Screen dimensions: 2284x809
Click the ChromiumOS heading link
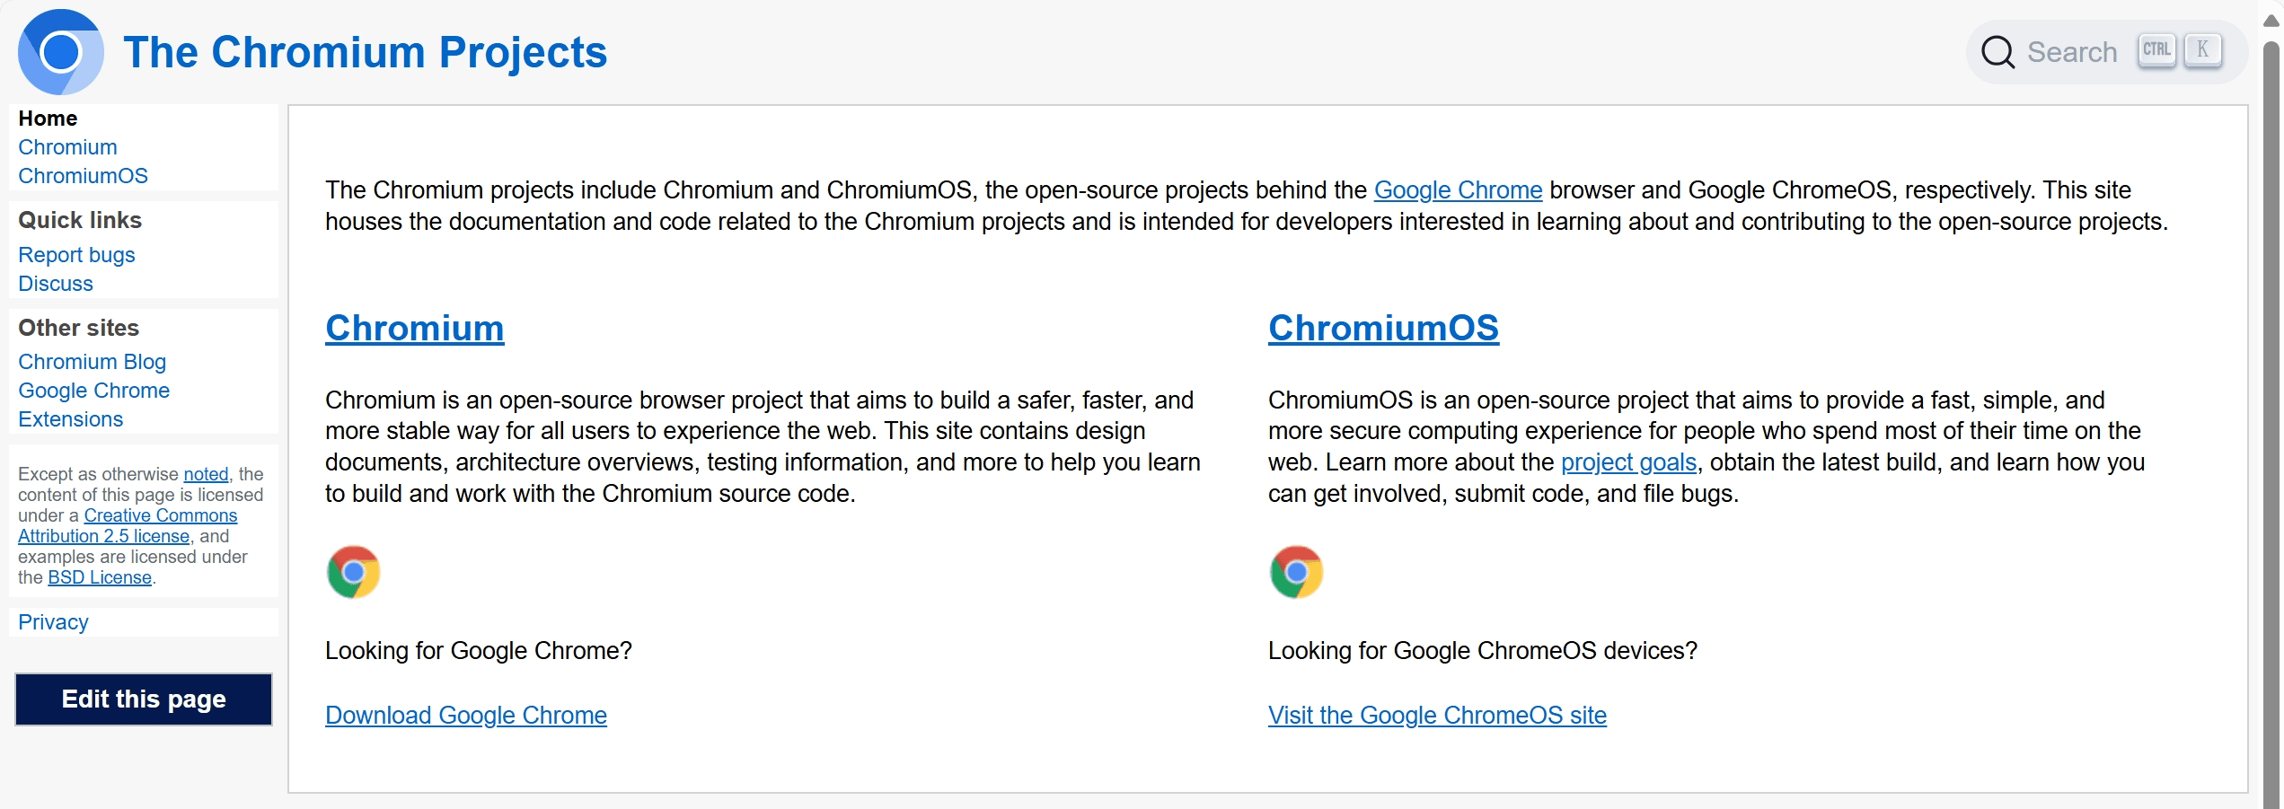click(1383, 329)
